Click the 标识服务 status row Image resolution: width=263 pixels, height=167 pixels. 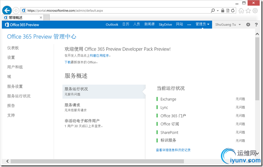201,140
